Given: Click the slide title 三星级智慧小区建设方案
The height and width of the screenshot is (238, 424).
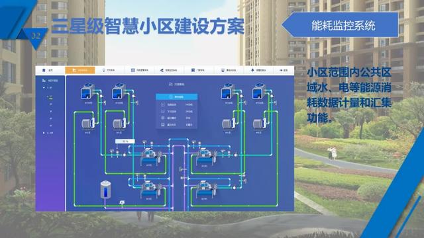Looking at the screenshot, I should pyautogui.click(x=148, y=26).
